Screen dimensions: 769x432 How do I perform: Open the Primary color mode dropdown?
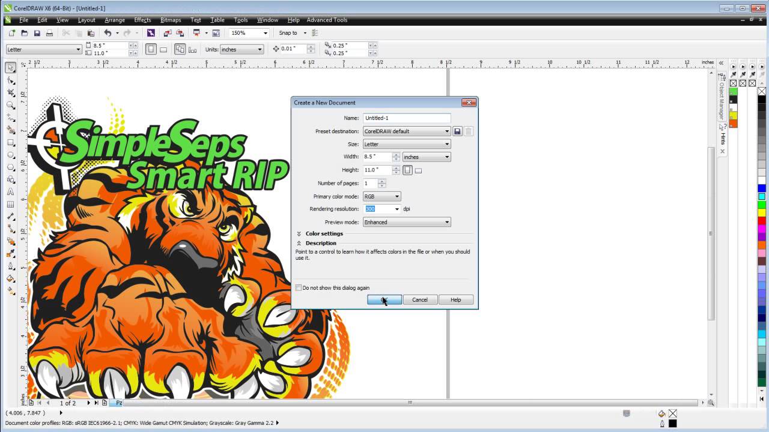tap(381, 196)
